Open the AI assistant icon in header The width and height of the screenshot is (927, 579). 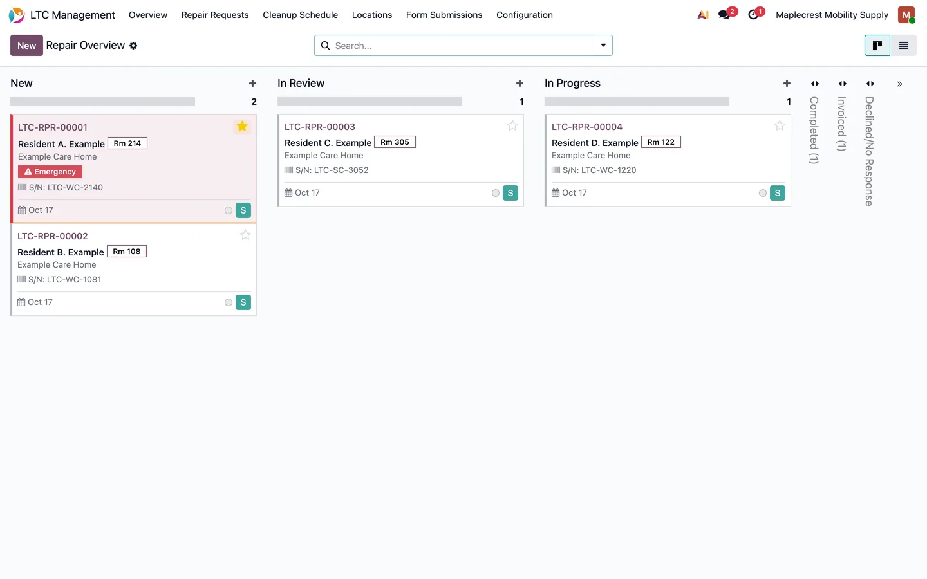click(x=703, y=15)
